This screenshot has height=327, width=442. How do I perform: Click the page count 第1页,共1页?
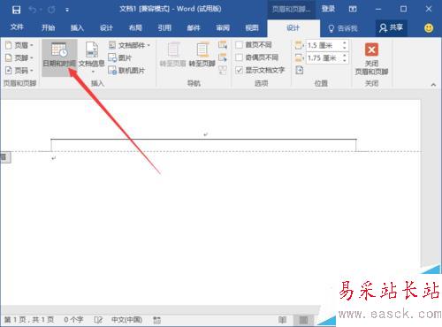(x=29, y=320)
